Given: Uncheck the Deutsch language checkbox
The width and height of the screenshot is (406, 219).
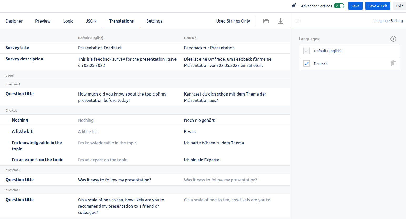Looking at the screenshot, I should [x=306, y=64].
